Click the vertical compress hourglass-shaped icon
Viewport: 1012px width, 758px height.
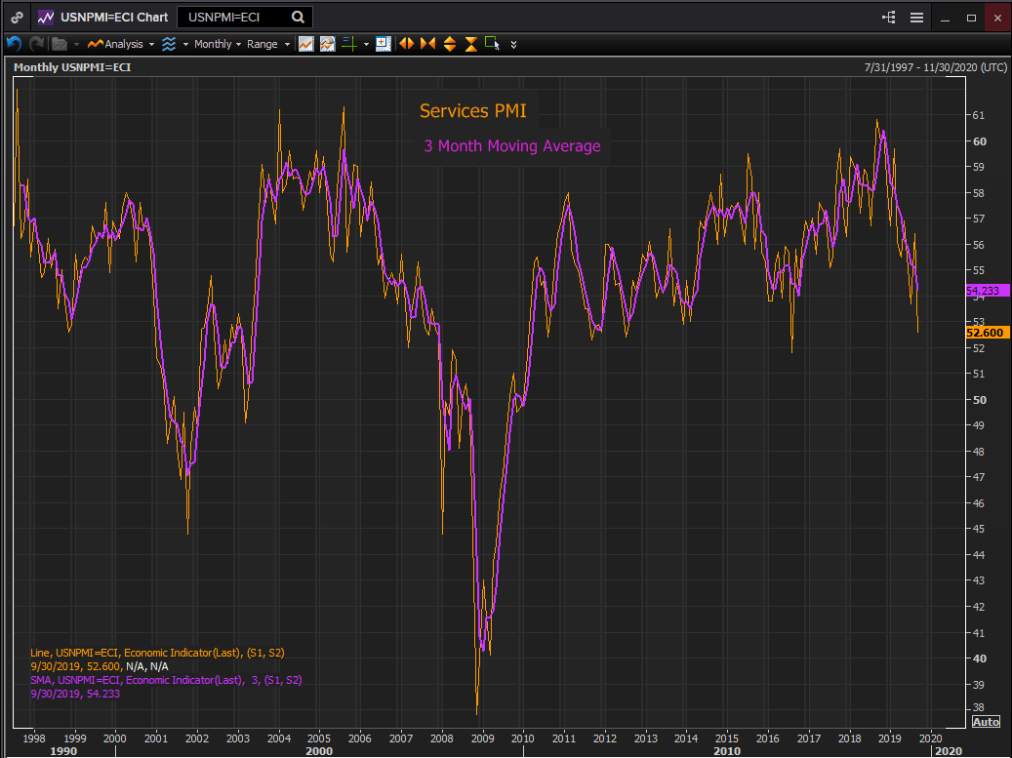click(x=471, y=44)
